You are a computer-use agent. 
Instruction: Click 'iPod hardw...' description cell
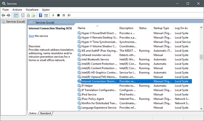coord(127,94)
